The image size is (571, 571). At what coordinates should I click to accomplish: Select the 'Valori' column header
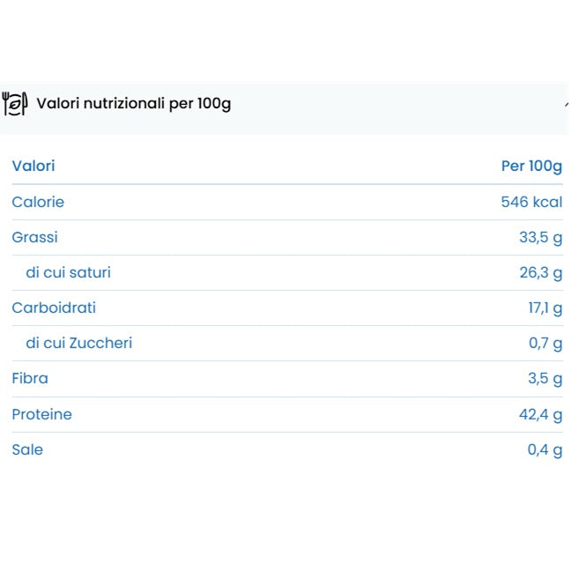coord(33,166)
